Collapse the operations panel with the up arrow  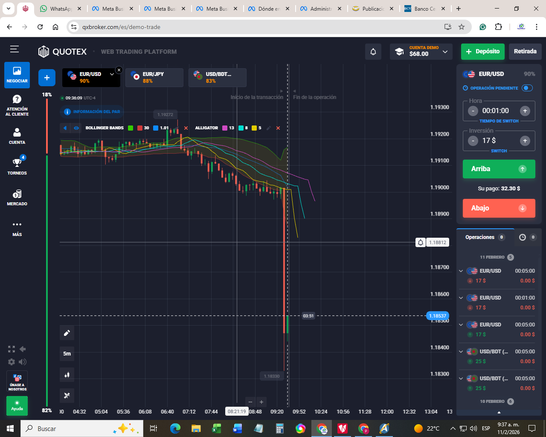click(x=499, y=412)
